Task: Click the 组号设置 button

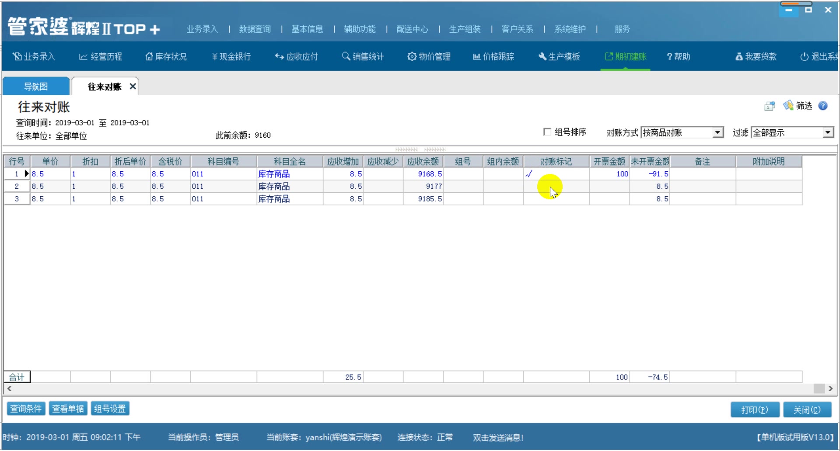Action: [x=110, y=409]
